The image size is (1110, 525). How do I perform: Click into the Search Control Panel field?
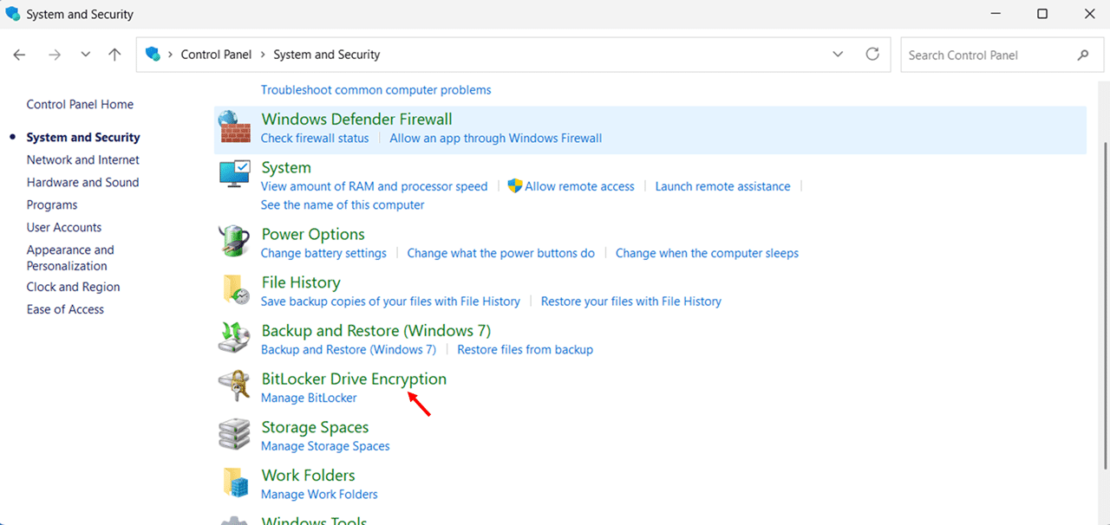pos(987,55)
